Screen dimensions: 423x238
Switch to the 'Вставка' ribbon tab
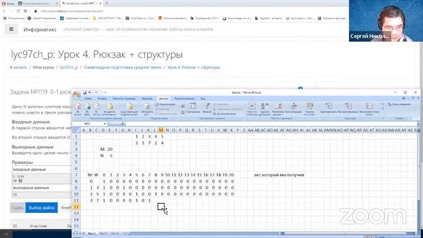(102, 99)
